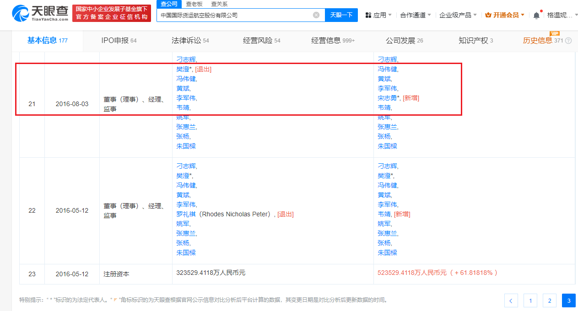Expand the 企业级产品 dropdown
The image size is (578, 311).
click(458, 15)
